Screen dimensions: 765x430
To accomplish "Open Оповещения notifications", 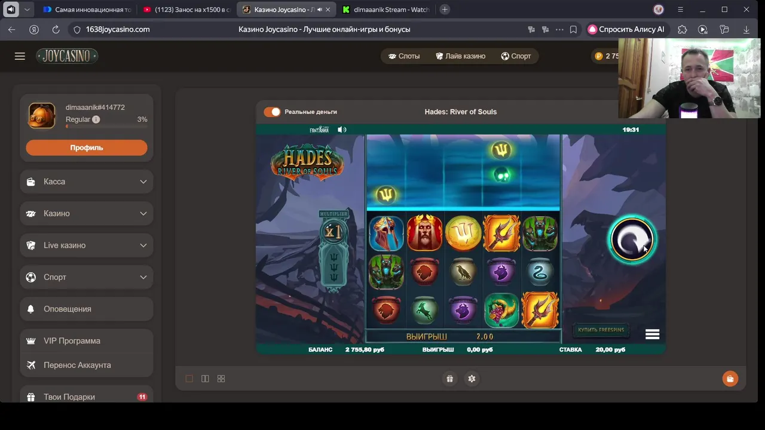I will 87,309.
